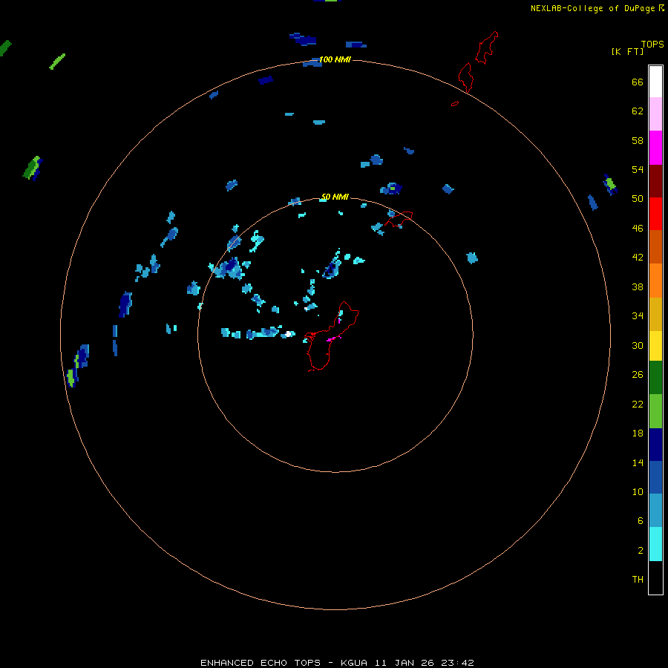Select the dark orange swatch in the color bar

click(655, 246)
